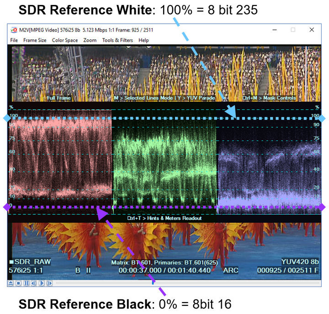Open the File menu
This screenshot has width=329, height=314.
(x=14, y=40)
